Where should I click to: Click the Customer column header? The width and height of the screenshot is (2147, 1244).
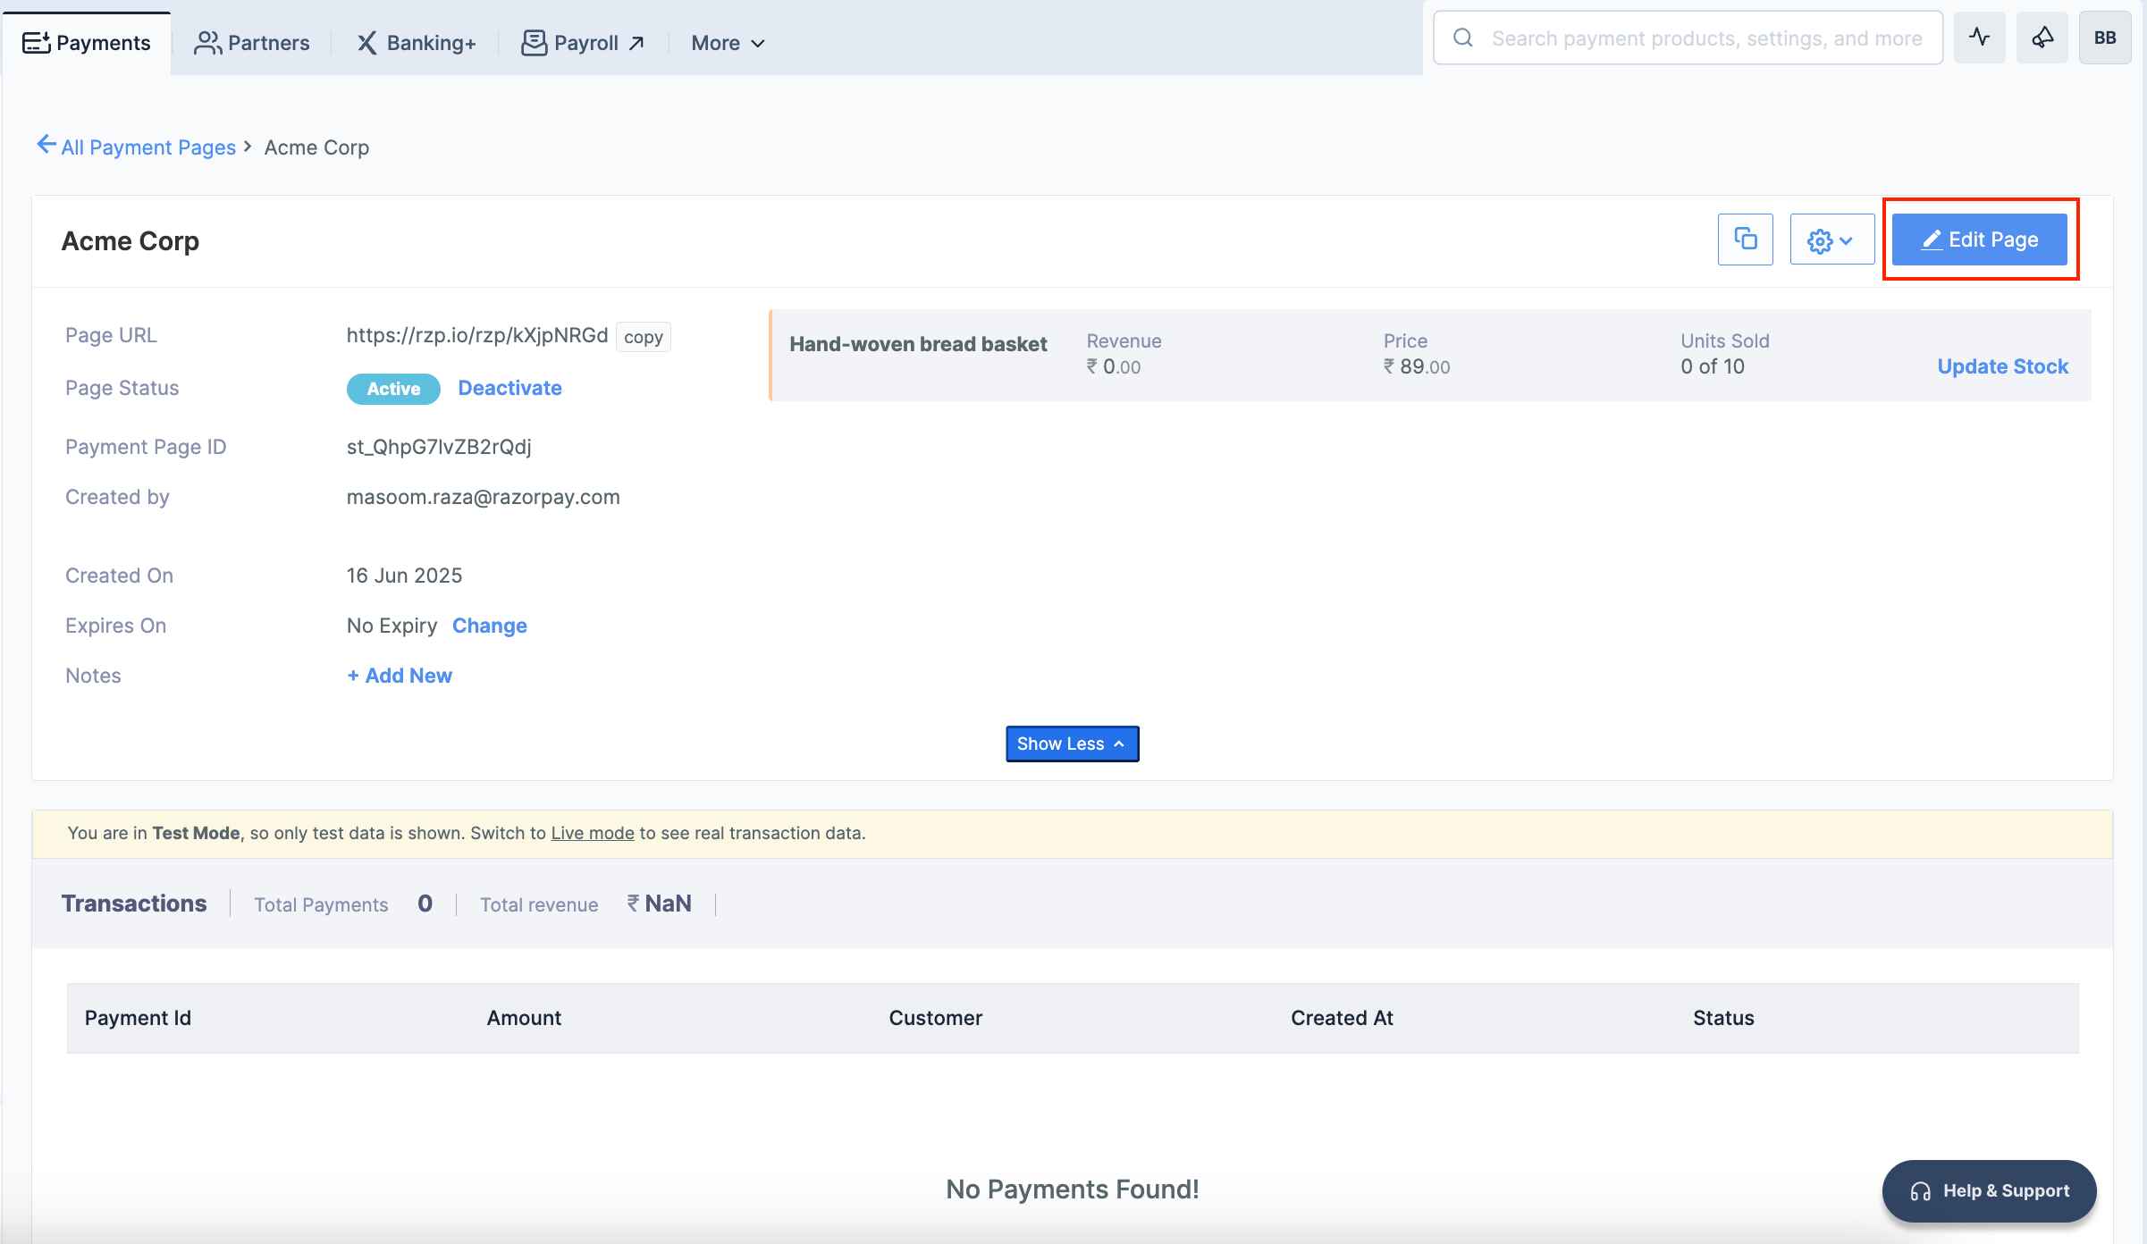(935, 1018)
